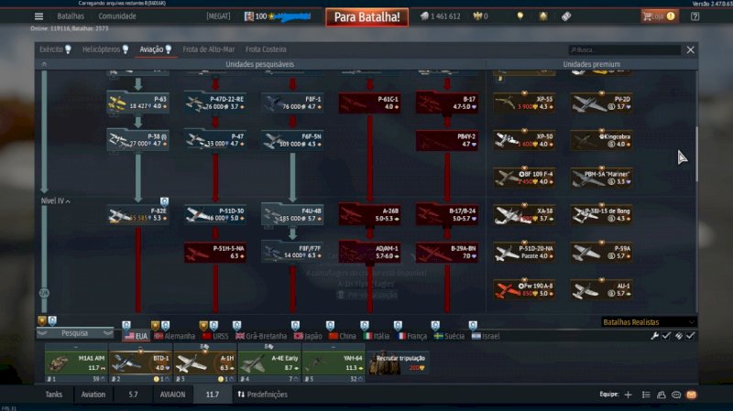The image size is (733, 411).
Task: Select the P-47D-22-RE aircraft card
Action: tap(215, 103)
